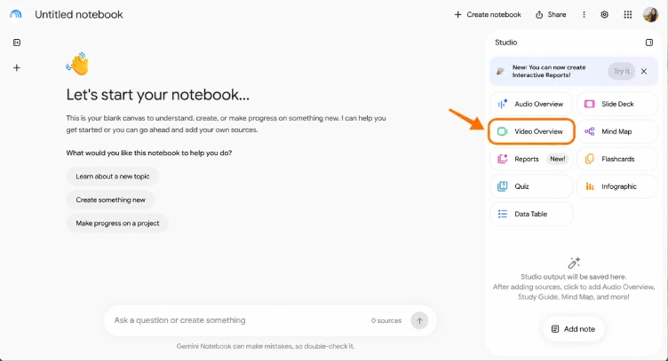This screenshot has width=668, height=361.
Task: Generate an Audio Overview
Action: click(531, 104)
